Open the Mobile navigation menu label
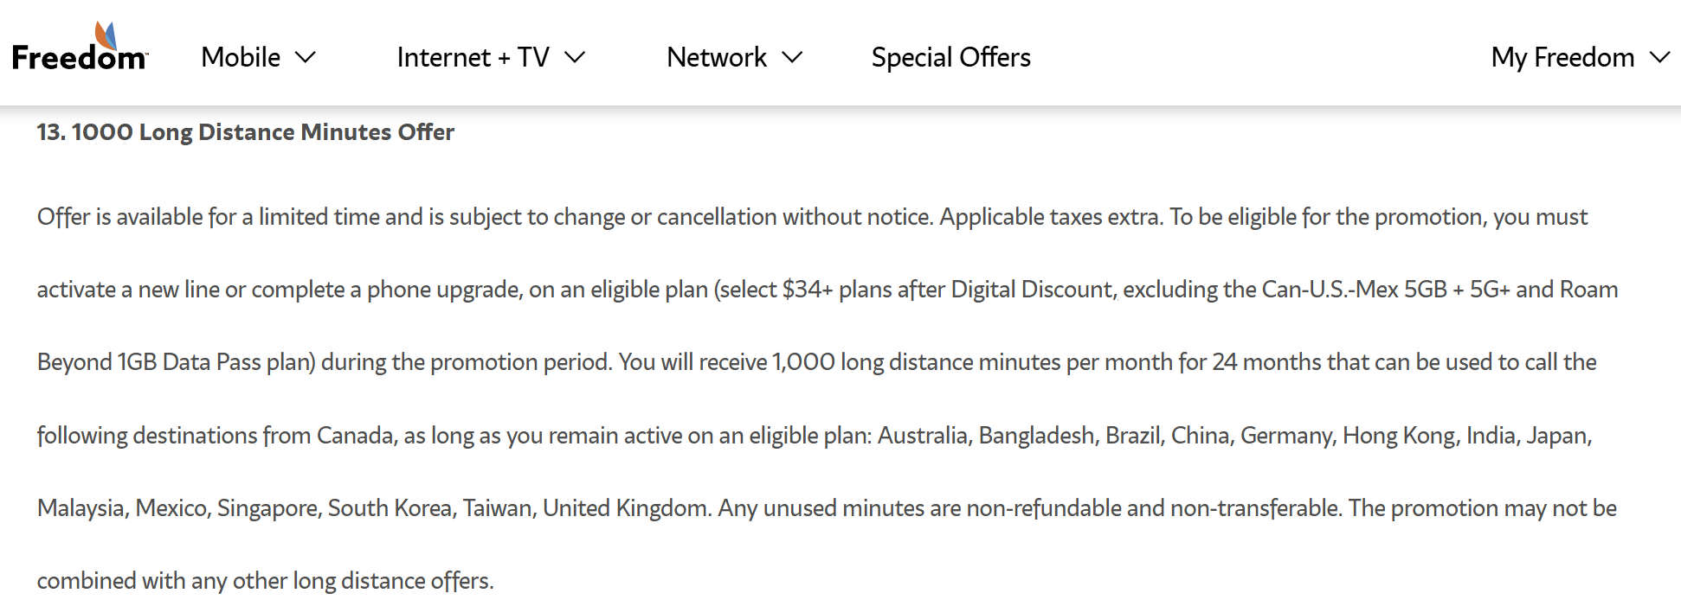 (241, 58)
